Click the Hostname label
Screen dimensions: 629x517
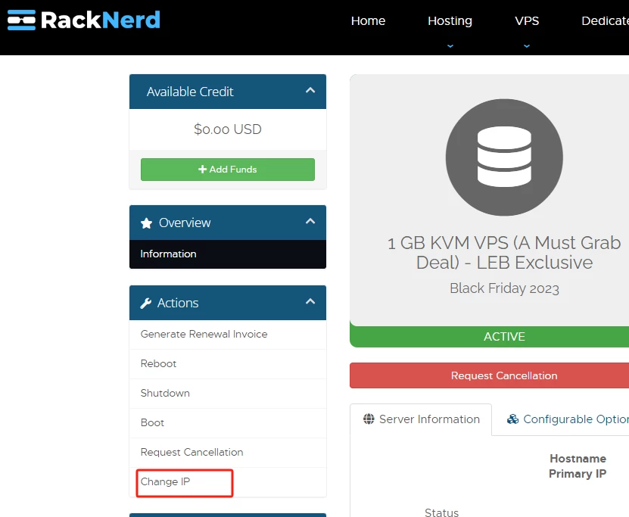(x=578, y=459)
